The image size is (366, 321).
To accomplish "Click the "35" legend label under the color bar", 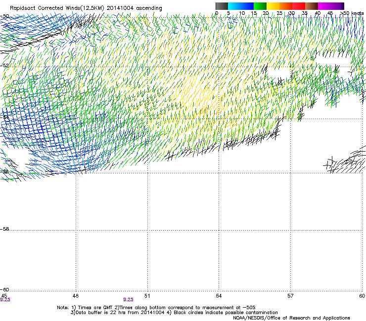I will pyautogui.click(x=305, y=13).
